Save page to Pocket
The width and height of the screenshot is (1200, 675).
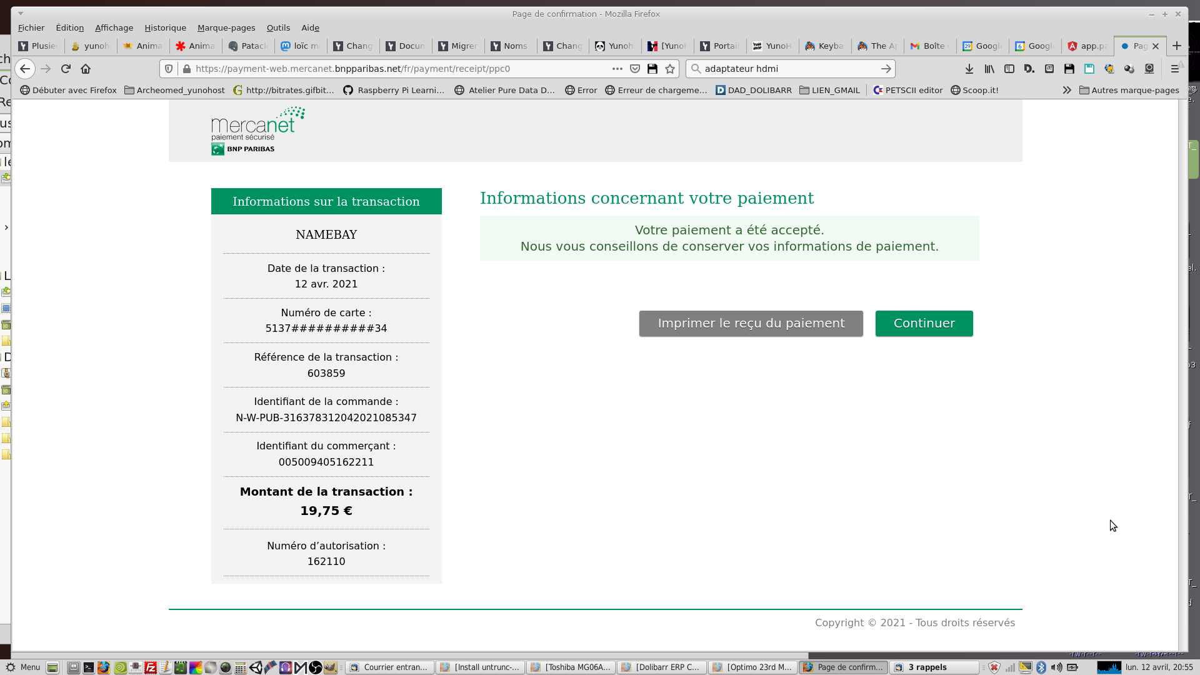click(x=635, y=69)
